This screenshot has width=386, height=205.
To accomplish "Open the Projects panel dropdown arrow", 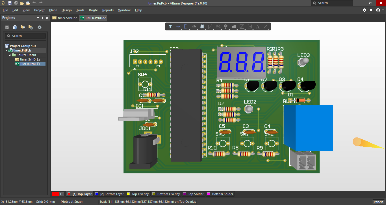I will pyautogui.click(x=38, y=18).
